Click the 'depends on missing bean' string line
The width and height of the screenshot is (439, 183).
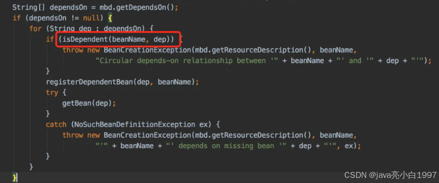click(x=228, y=146)
